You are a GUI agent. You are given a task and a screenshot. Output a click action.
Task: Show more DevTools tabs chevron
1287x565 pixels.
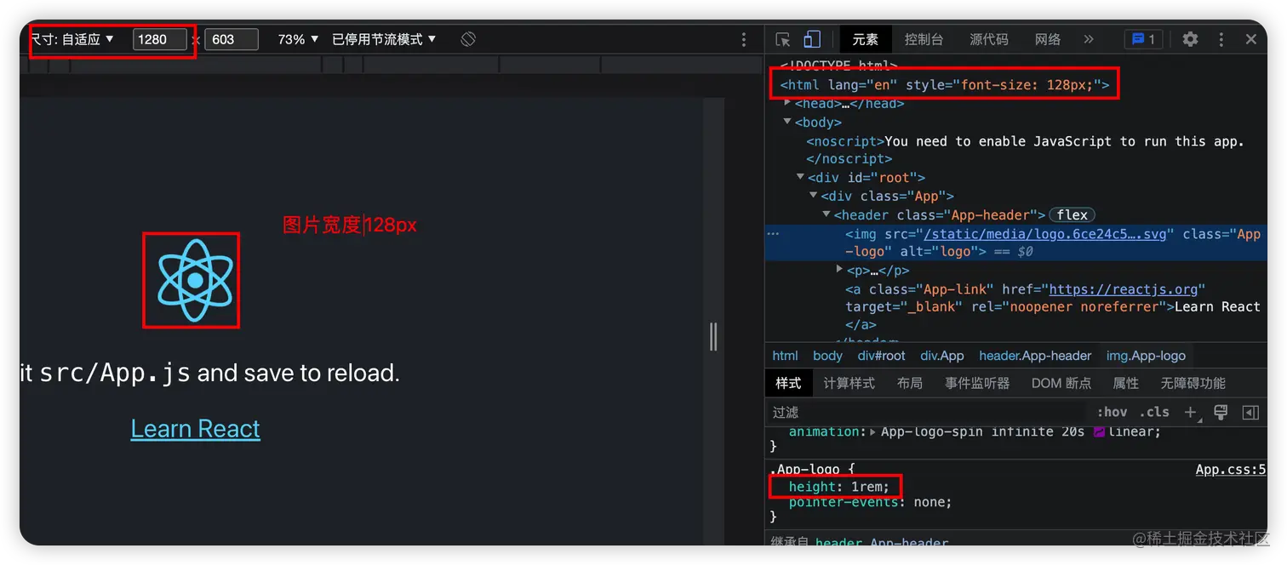[1089, 39]
